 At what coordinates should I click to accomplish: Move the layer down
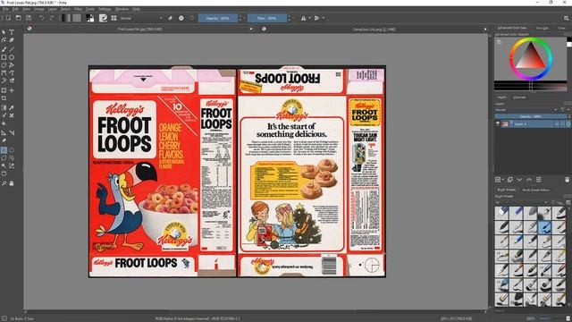(519, 180)
